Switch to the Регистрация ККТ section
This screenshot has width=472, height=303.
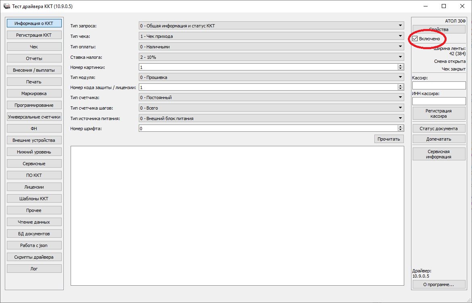(34, 35)
